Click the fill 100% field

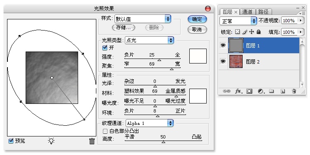[290, 32]
